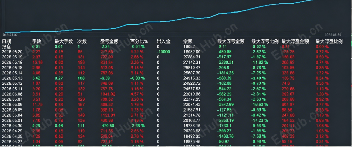Select the 持仓 row label
The width and height of the screenshot is (352, 147).
pos(6,47)
